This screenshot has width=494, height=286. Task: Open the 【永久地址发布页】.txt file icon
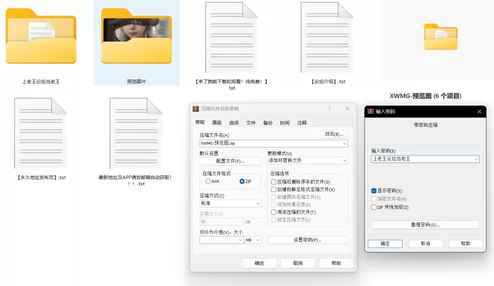(x=41, y=133)
